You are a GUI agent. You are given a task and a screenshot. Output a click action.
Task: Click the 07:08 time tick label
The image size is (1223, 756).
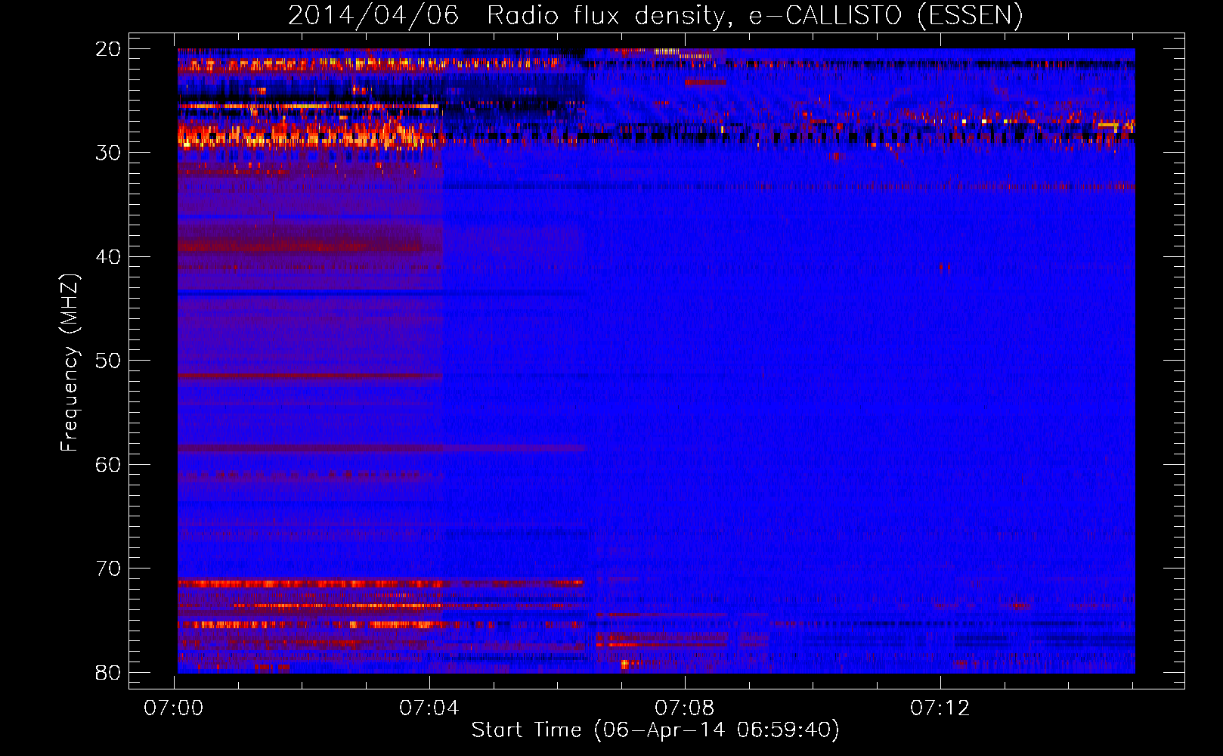tap(685, 708)
